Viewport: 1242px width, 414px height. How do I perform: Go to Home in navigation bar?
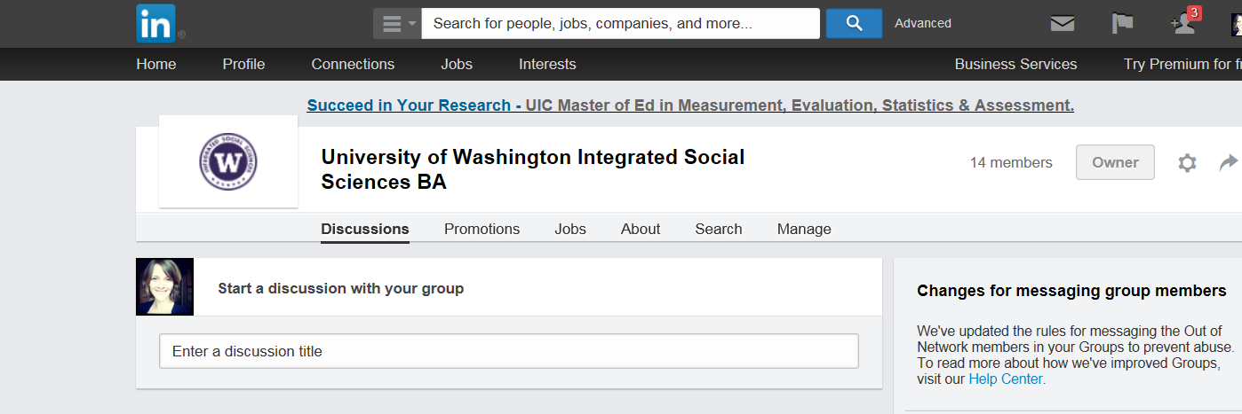click(156, 64)
